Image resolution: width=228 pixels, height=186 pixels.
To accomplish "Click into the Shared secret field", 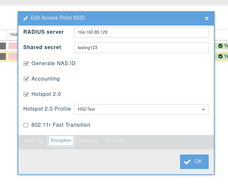I will point(141,47).
